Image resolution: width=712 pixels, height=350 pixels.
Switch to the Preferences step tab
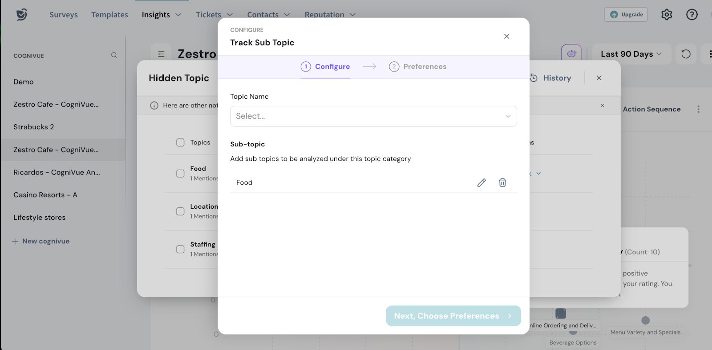pos(417,67)
